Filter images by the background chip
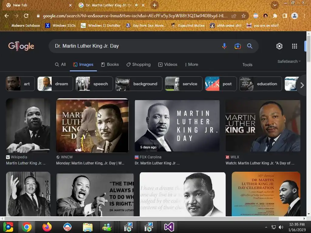 [139, 84]
